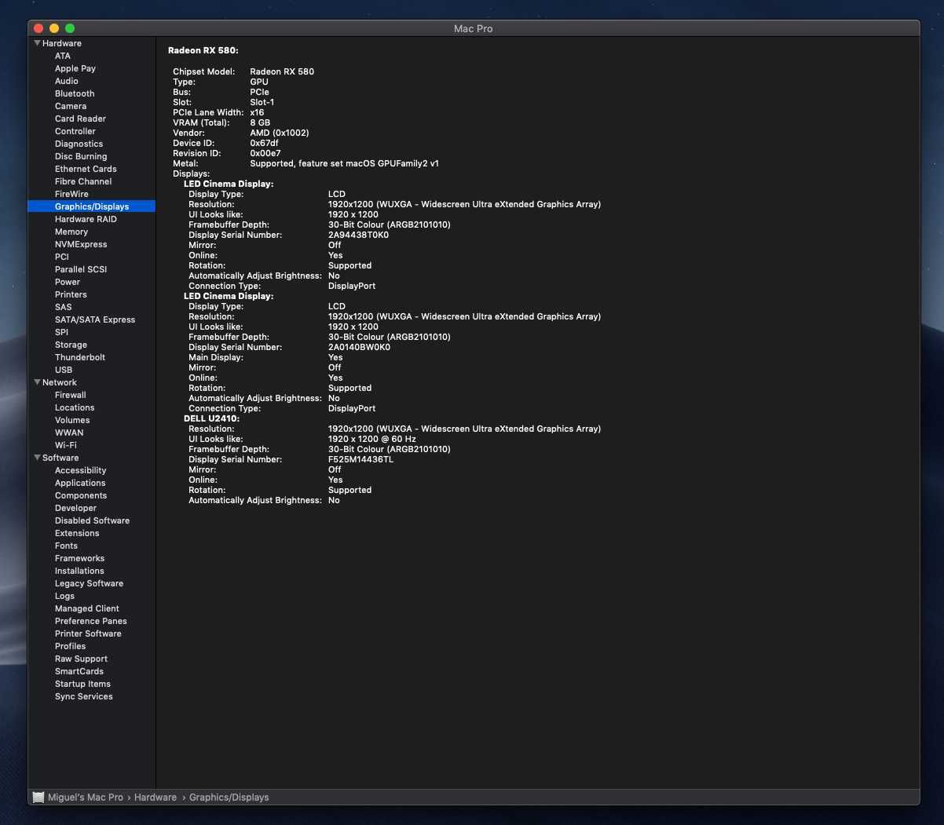Click the DELL U2410 display heading
The image size is (944, 825).
(x=212, y=418)
